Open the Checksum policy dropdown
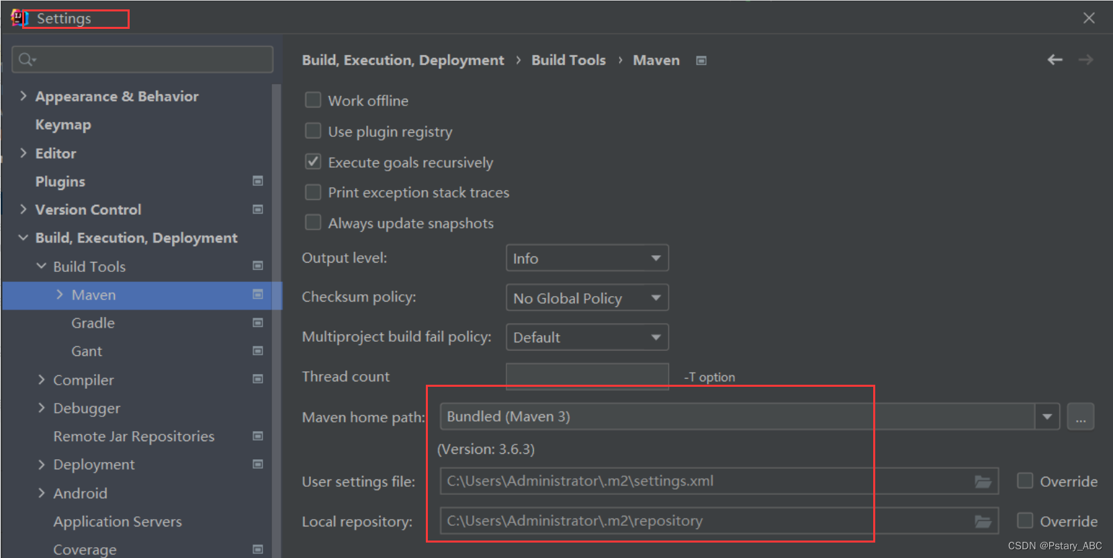This screenshot has width=1113, height=558. [x=587, y=297]
